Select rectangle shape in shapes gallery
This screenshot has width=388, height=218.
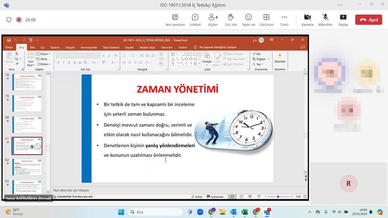(x=186, y=54)
